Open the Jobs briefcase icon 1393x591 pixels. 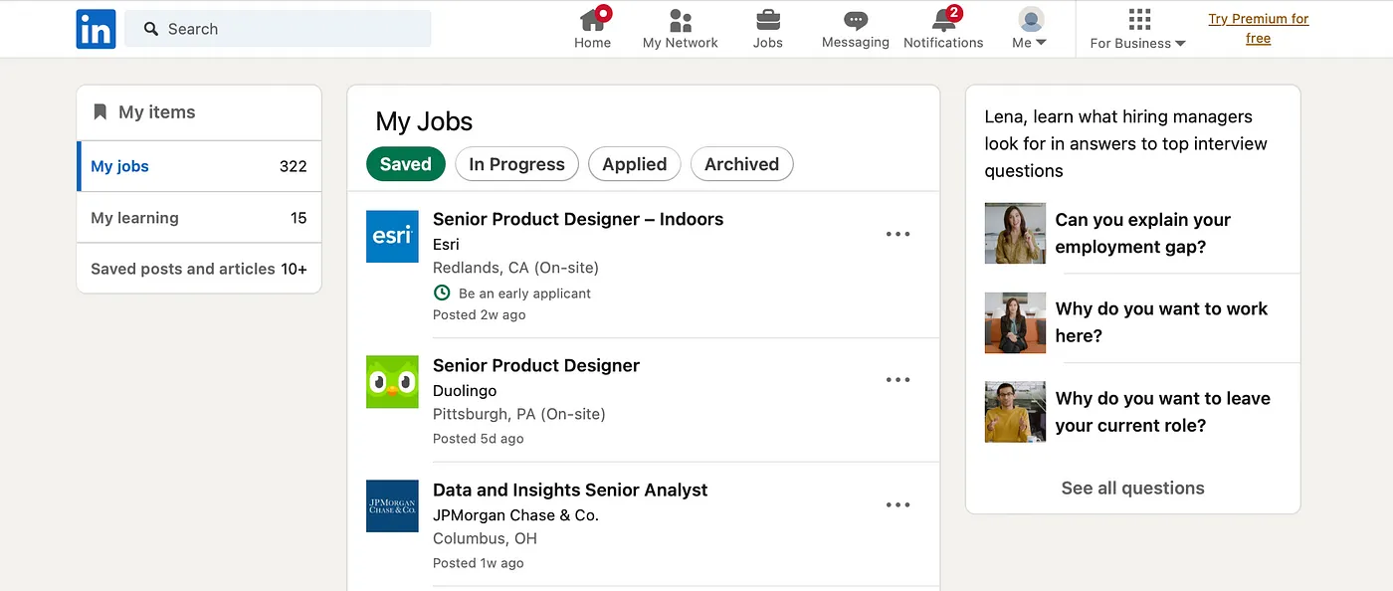[768, 19]
